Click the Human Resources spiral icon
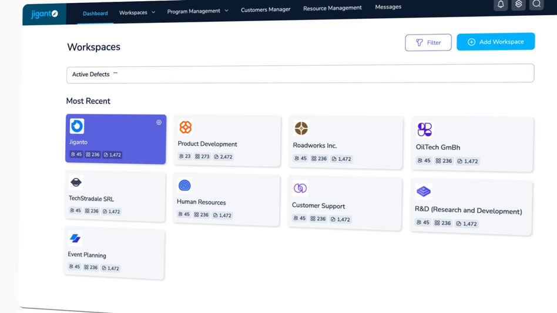Screen dimensions: 557x313 pyautogui.click(x=184, y=185)
